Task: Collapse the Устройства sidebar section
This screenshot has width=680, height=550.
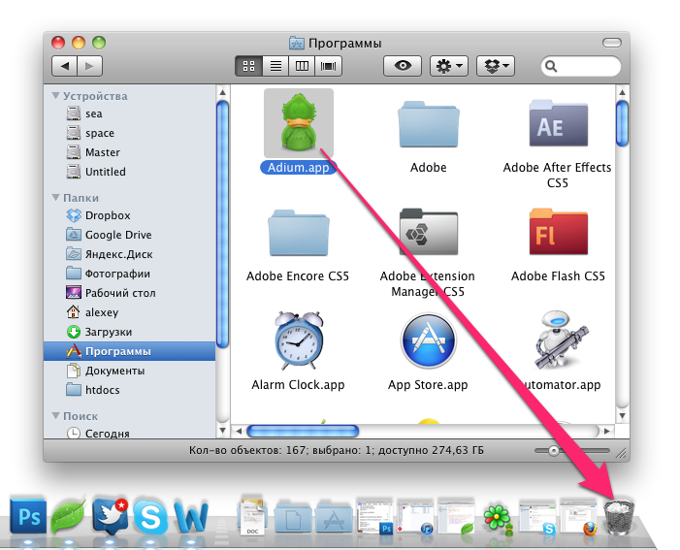Action: point(55,95)
